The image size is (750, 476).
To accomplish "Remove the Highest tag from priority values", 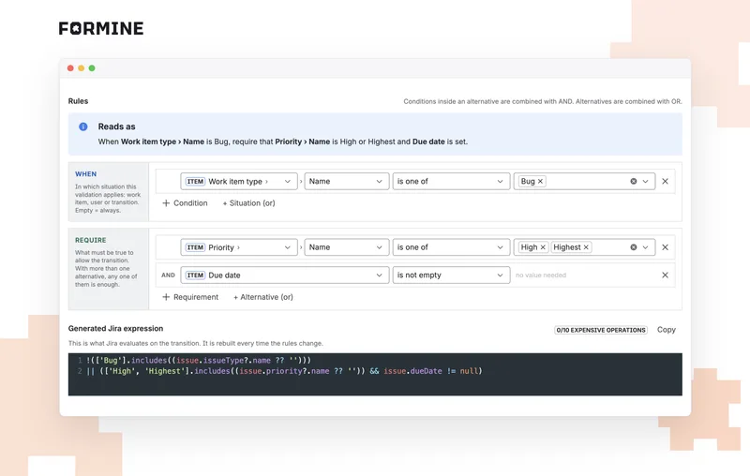I will coord(586,247).
